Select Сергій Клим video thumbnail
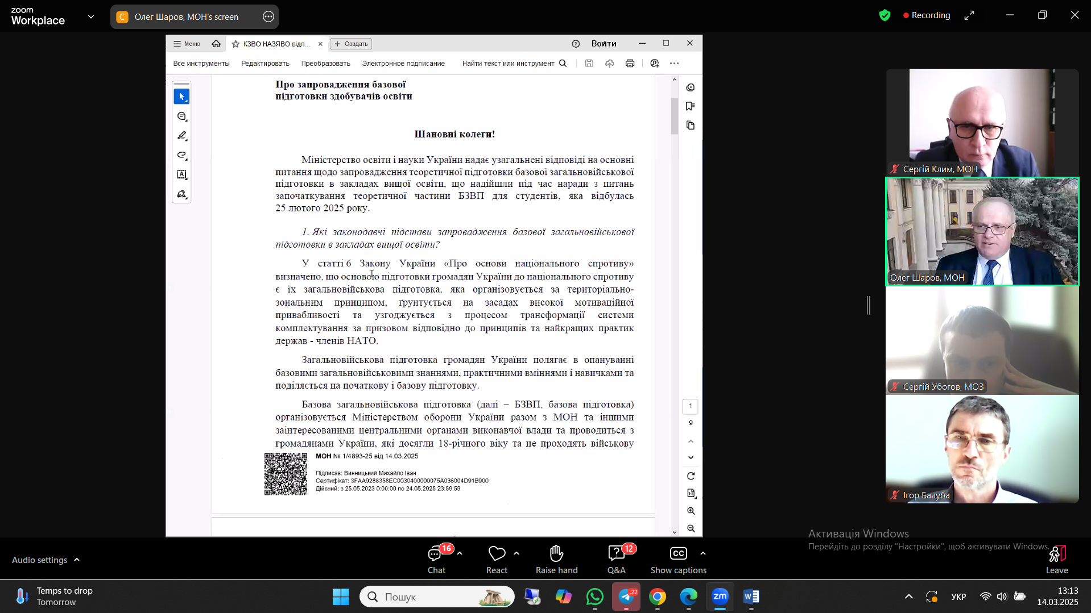Screen dimensions: 1091x613 [x=982, y=123]
